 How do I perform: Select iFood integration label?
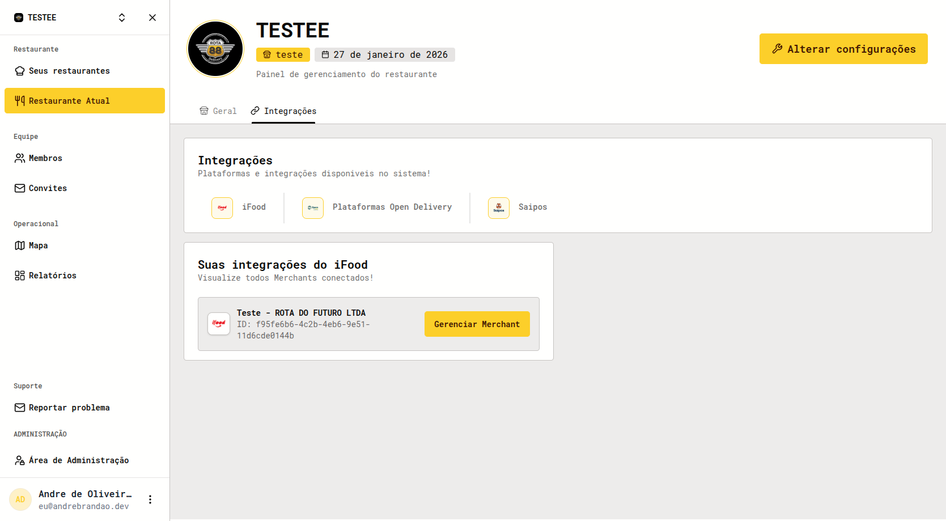254,207
